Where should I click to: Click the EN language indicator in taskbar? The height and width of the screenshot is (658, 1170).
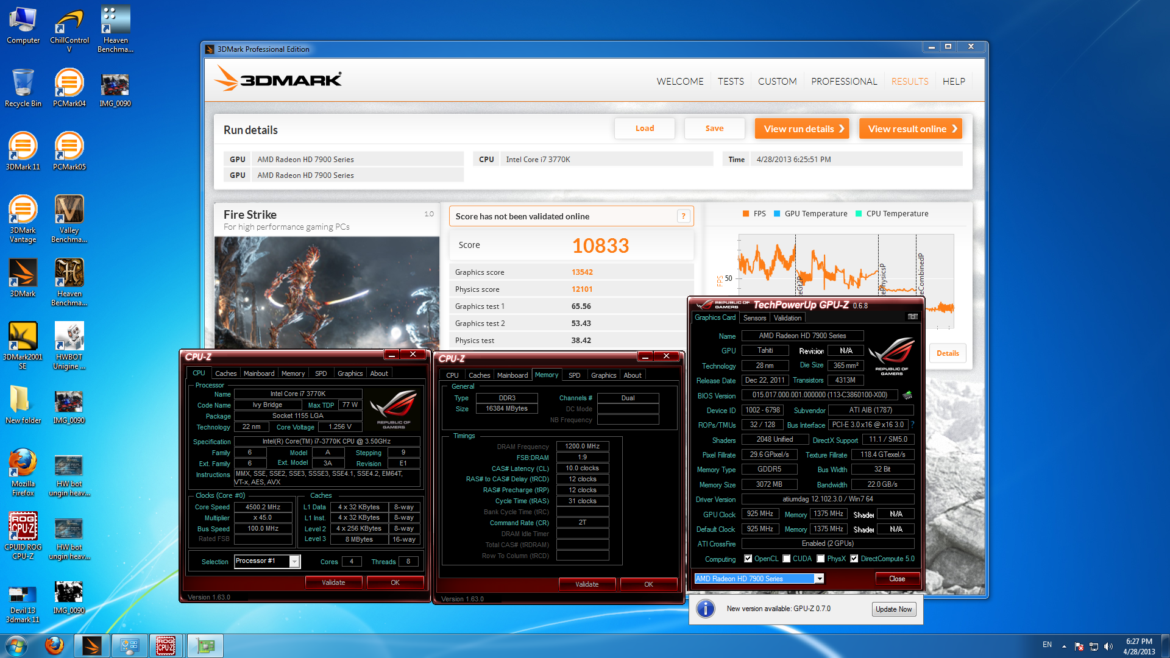pyautogui.click(x=1047, y=645)
